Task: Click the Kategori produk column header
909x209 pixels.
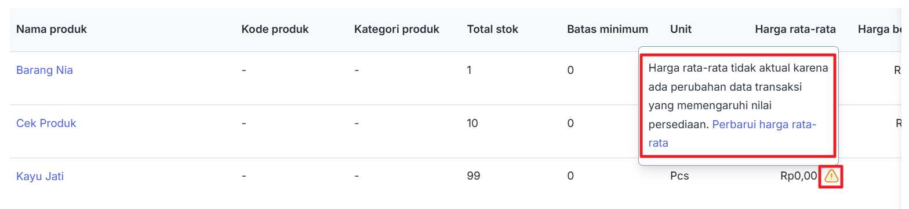Action: click(x=397, y=29)
